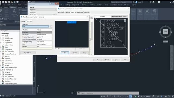Toggle snap mode in status bar
The width and height of the screenshot is (174, 98).
click(110, 96)
